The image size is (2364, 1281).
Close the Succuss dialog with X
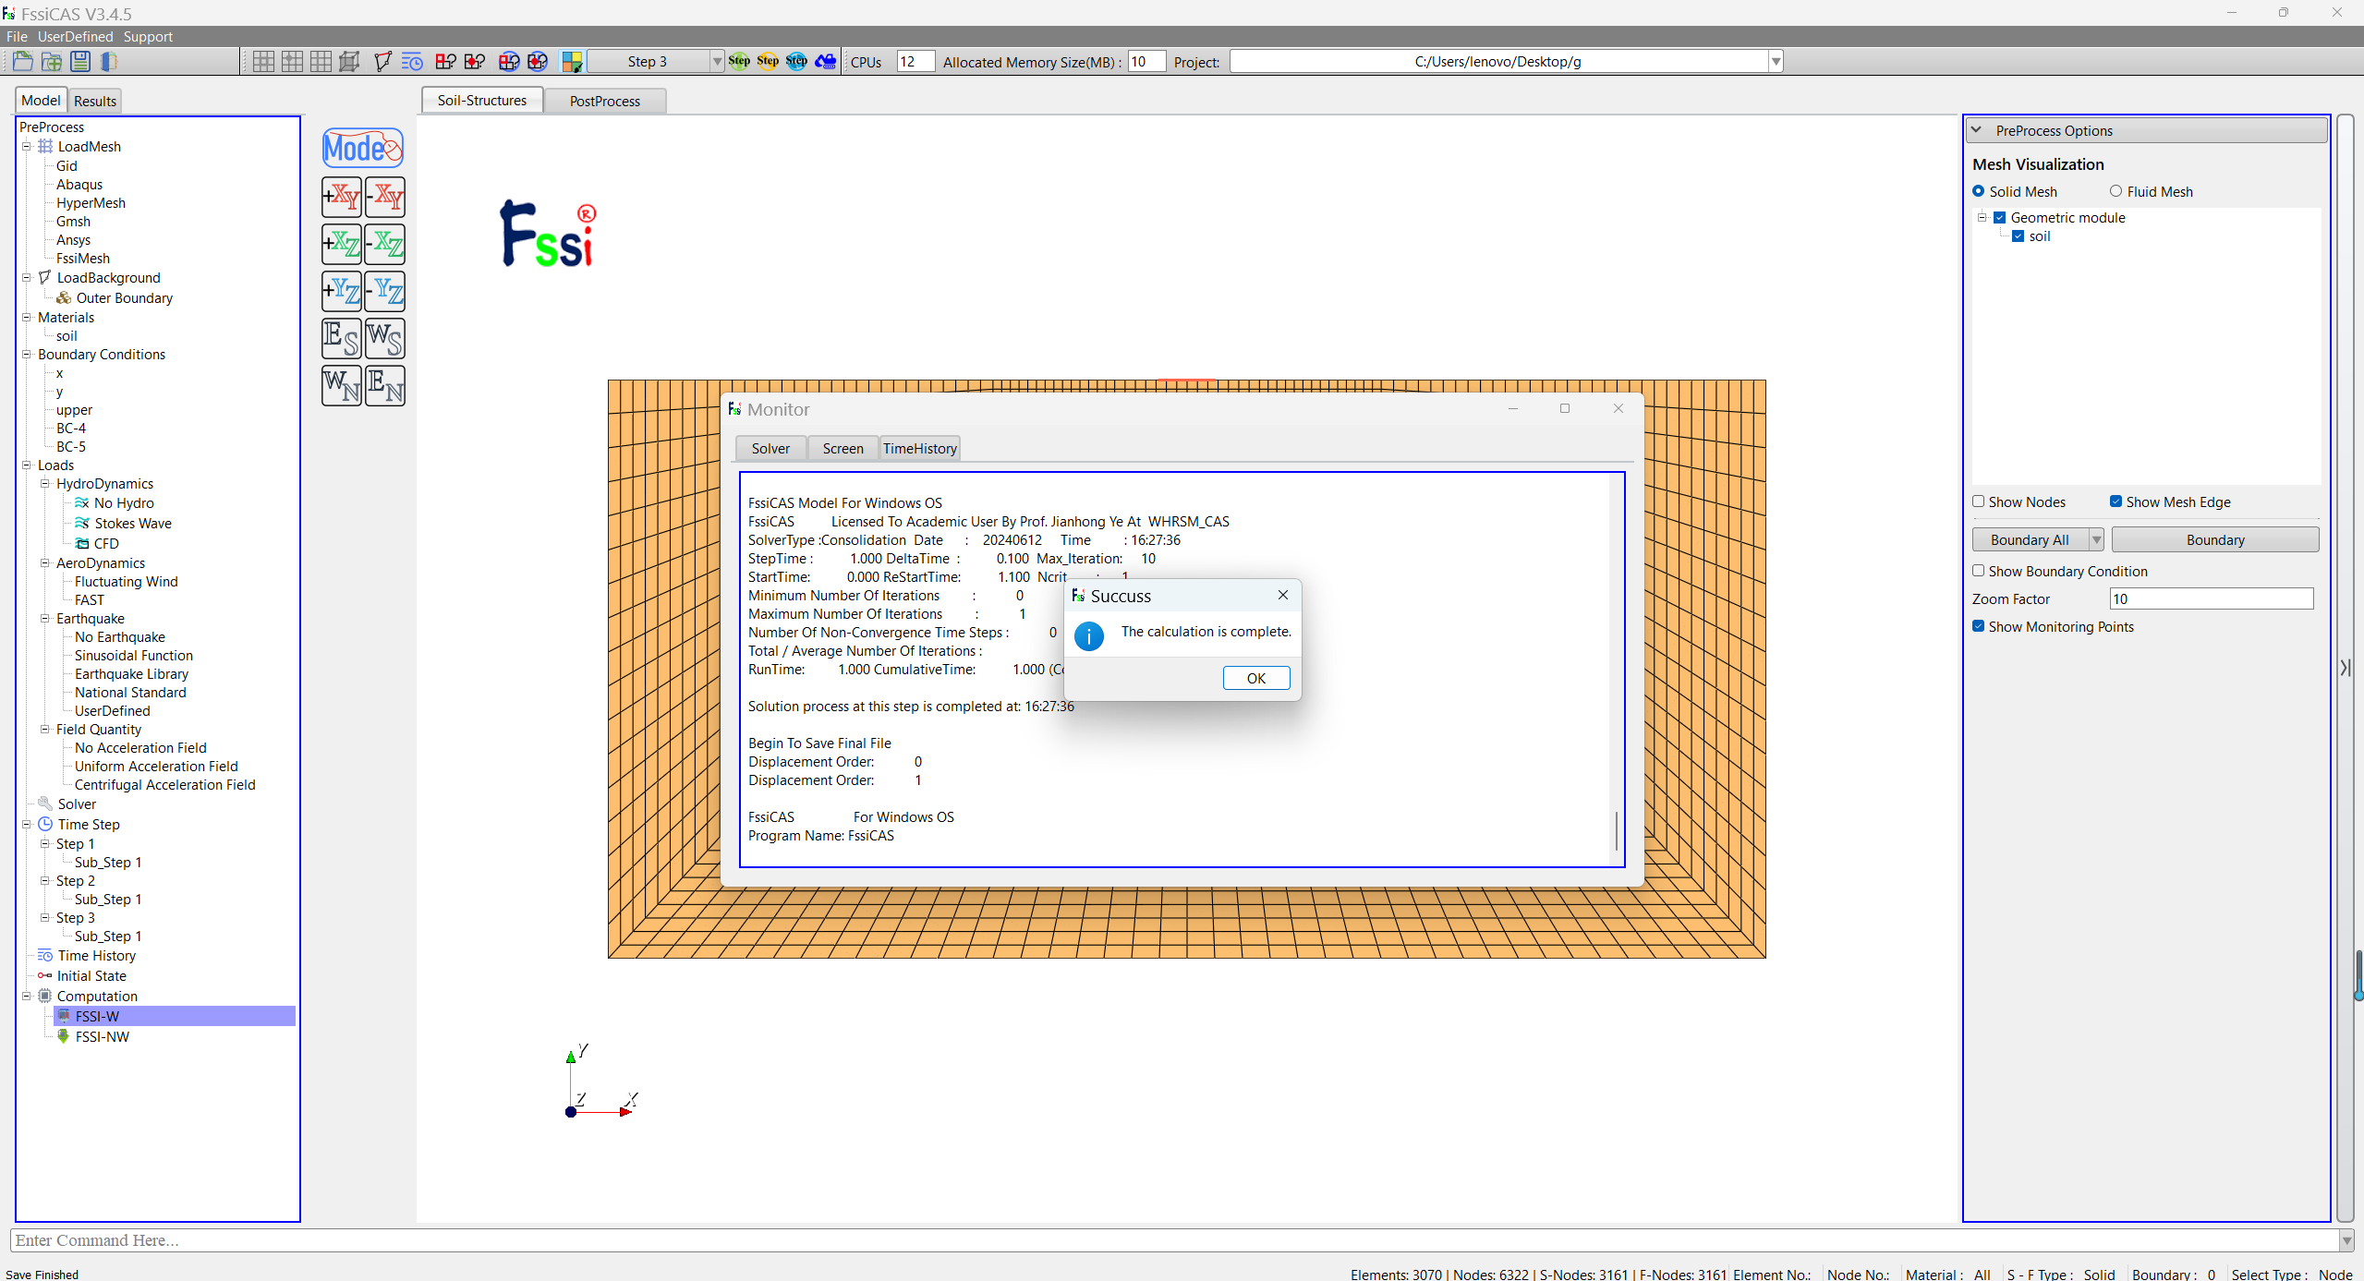(1283, 596)
